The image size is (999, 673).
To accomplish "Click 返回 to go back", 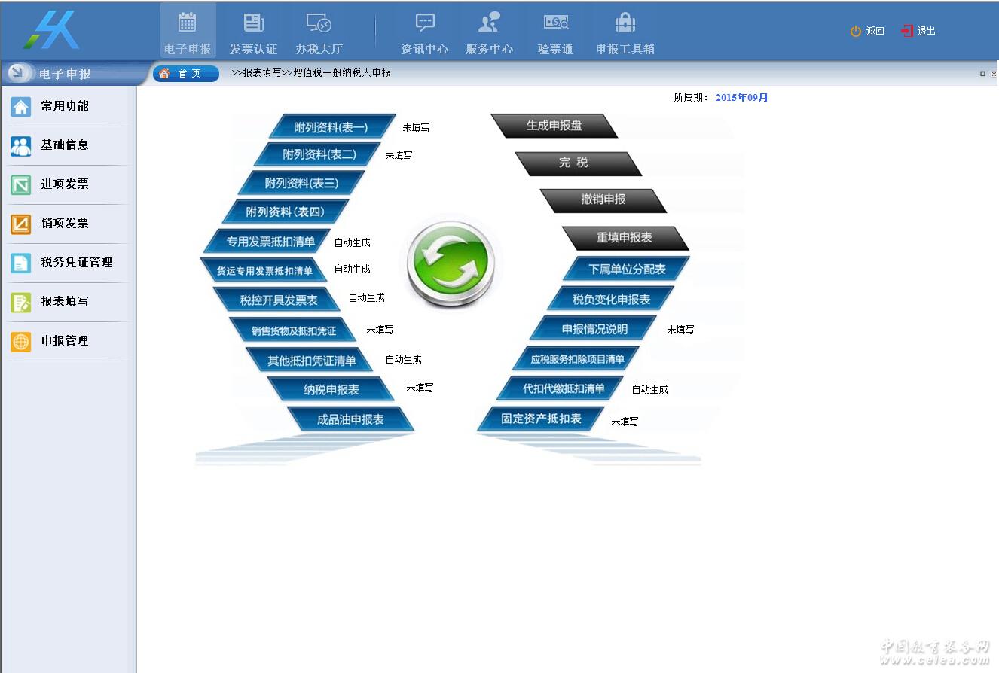I will 867,31.
